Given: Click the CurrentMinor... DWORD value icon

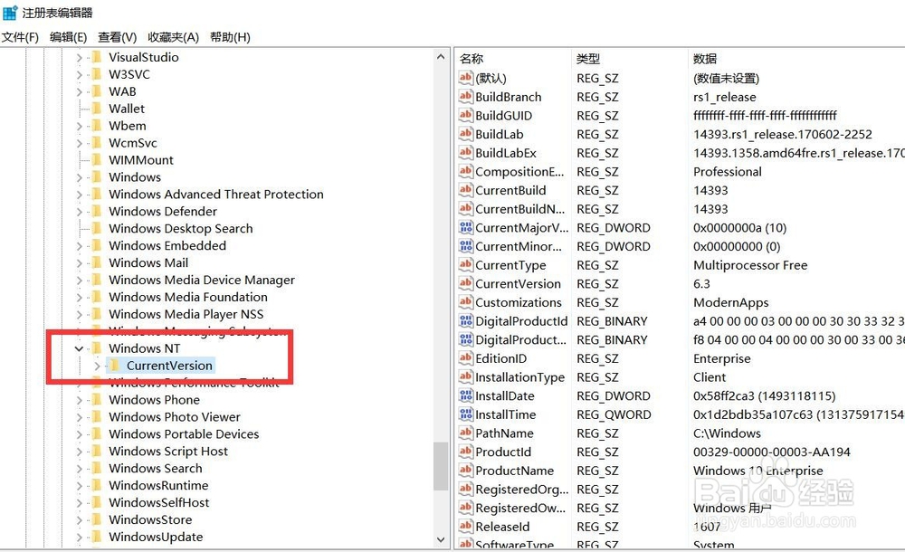Looking at the screenshot, I should point(466,246).
